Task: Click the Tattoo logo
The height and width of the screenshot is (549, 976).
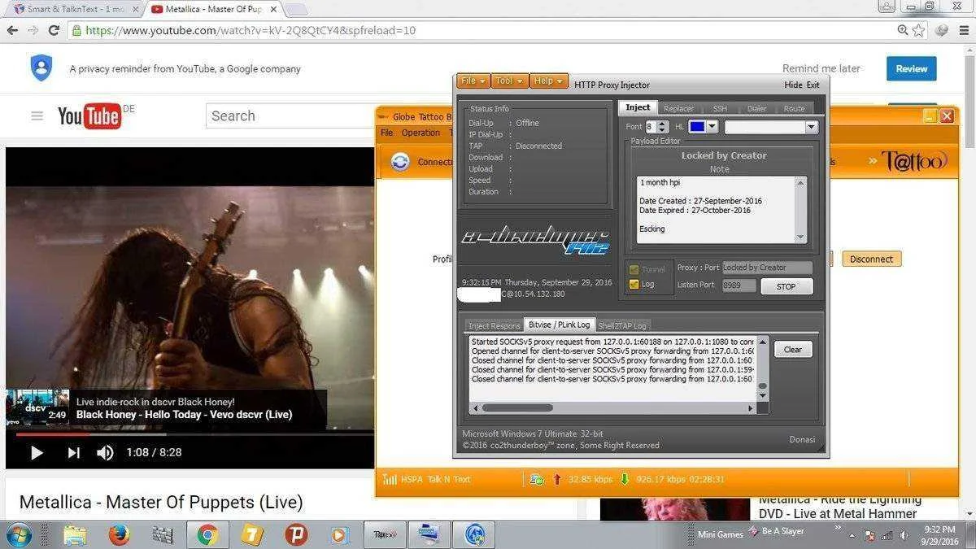Action: pos(914,161)
